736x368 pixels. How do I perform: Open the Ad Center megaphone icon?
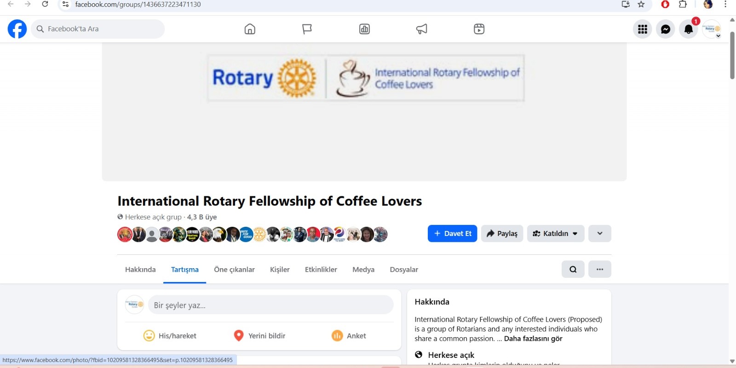click(421, 29)
